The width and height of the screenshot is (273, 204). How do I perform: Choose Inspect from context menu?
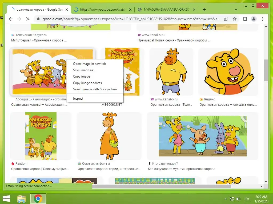[x=78, y=99]
